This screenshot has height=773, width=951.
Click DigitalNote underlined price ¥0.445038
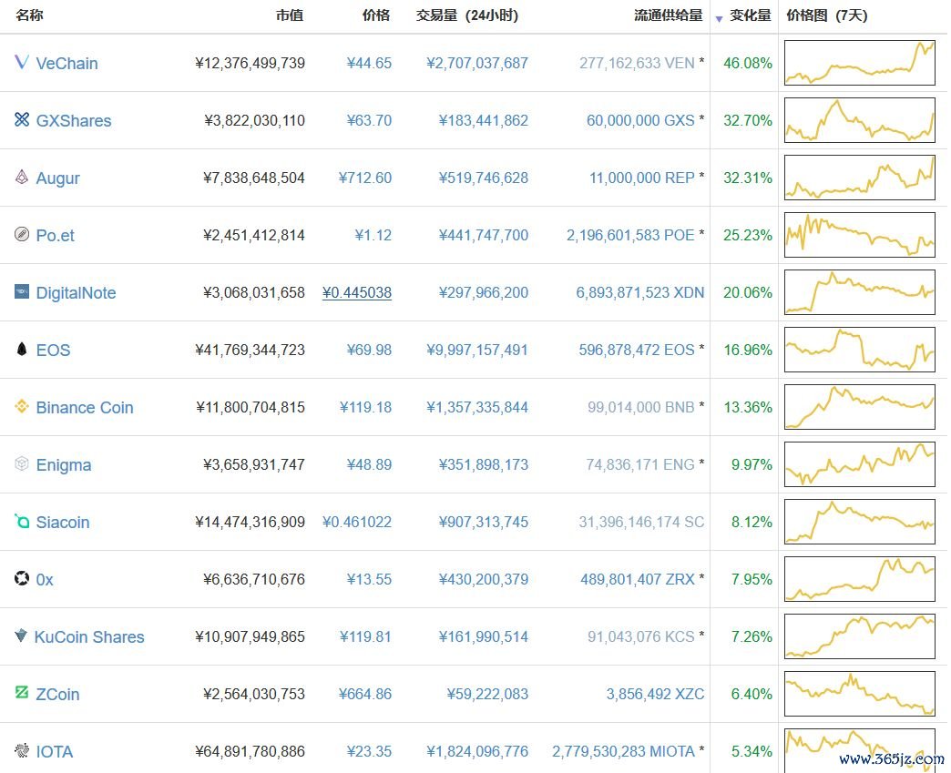tap(357, 293)
